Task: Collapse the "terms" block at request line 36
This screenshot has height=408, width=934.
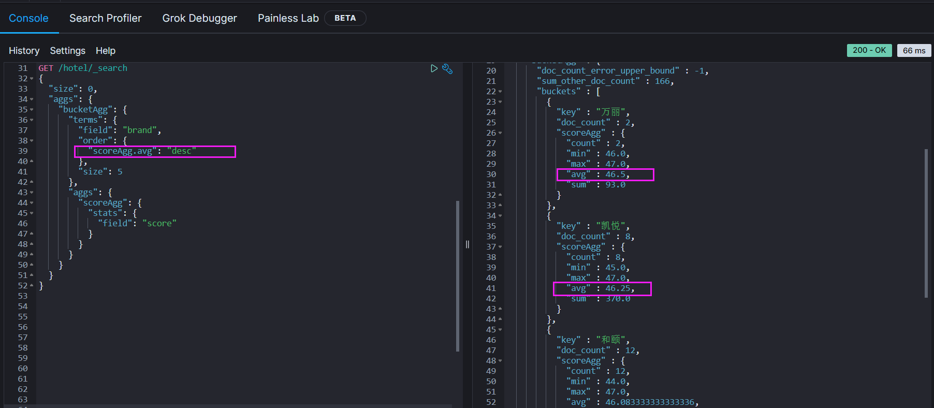Action: [x=32, y=120]
